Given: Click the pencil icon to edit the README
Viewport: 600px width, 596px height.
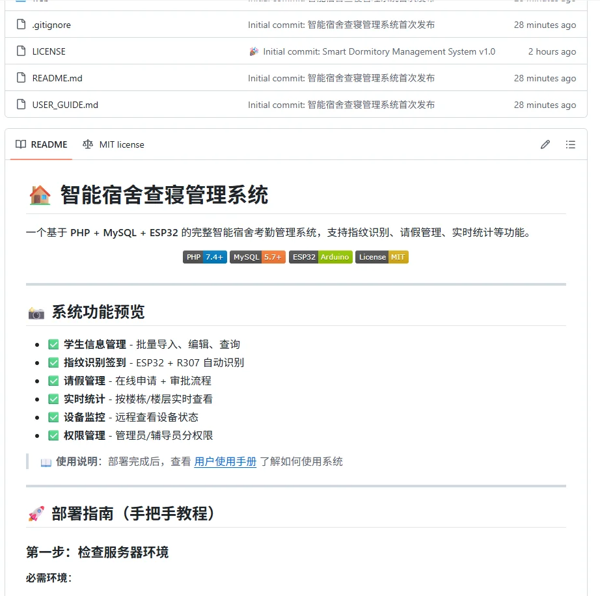Looking at the screenshot, I should (545, 144).
